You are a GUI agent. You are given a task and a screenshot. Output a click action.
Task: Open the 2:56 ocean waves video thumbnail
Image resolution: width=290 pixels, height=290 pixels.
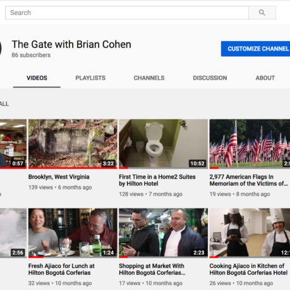tap(13, 233)
